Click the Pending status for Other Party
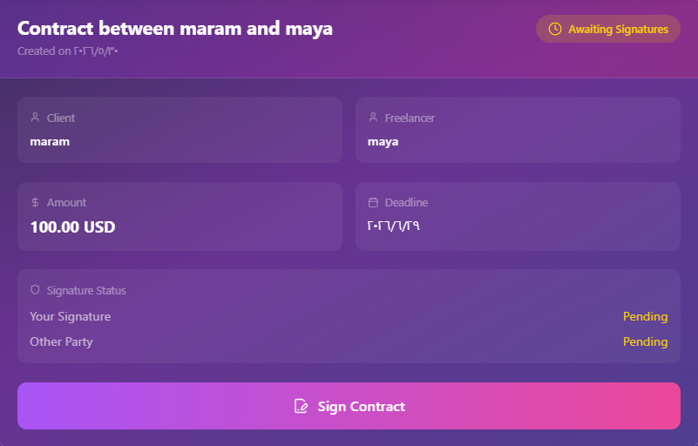The height and width of the screenshot is (446, 698). click(645, 341)
